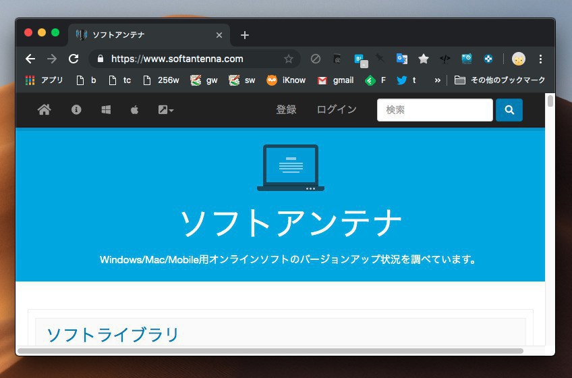Open the code brackets extension icon
572x378 pixels.
click(x=445, y=59)
